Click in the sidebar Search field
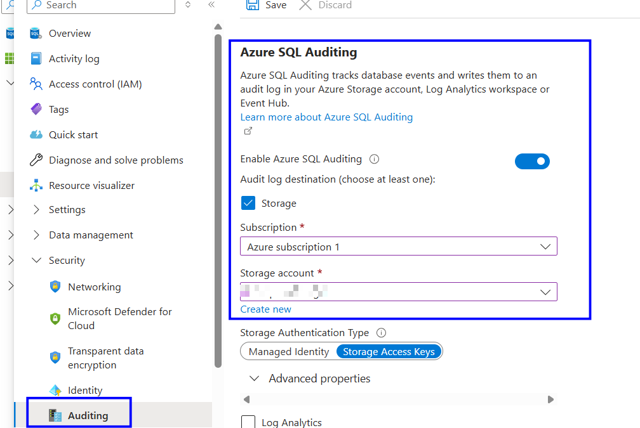Screen dimensions: 640x428 (x=101, y=5)
